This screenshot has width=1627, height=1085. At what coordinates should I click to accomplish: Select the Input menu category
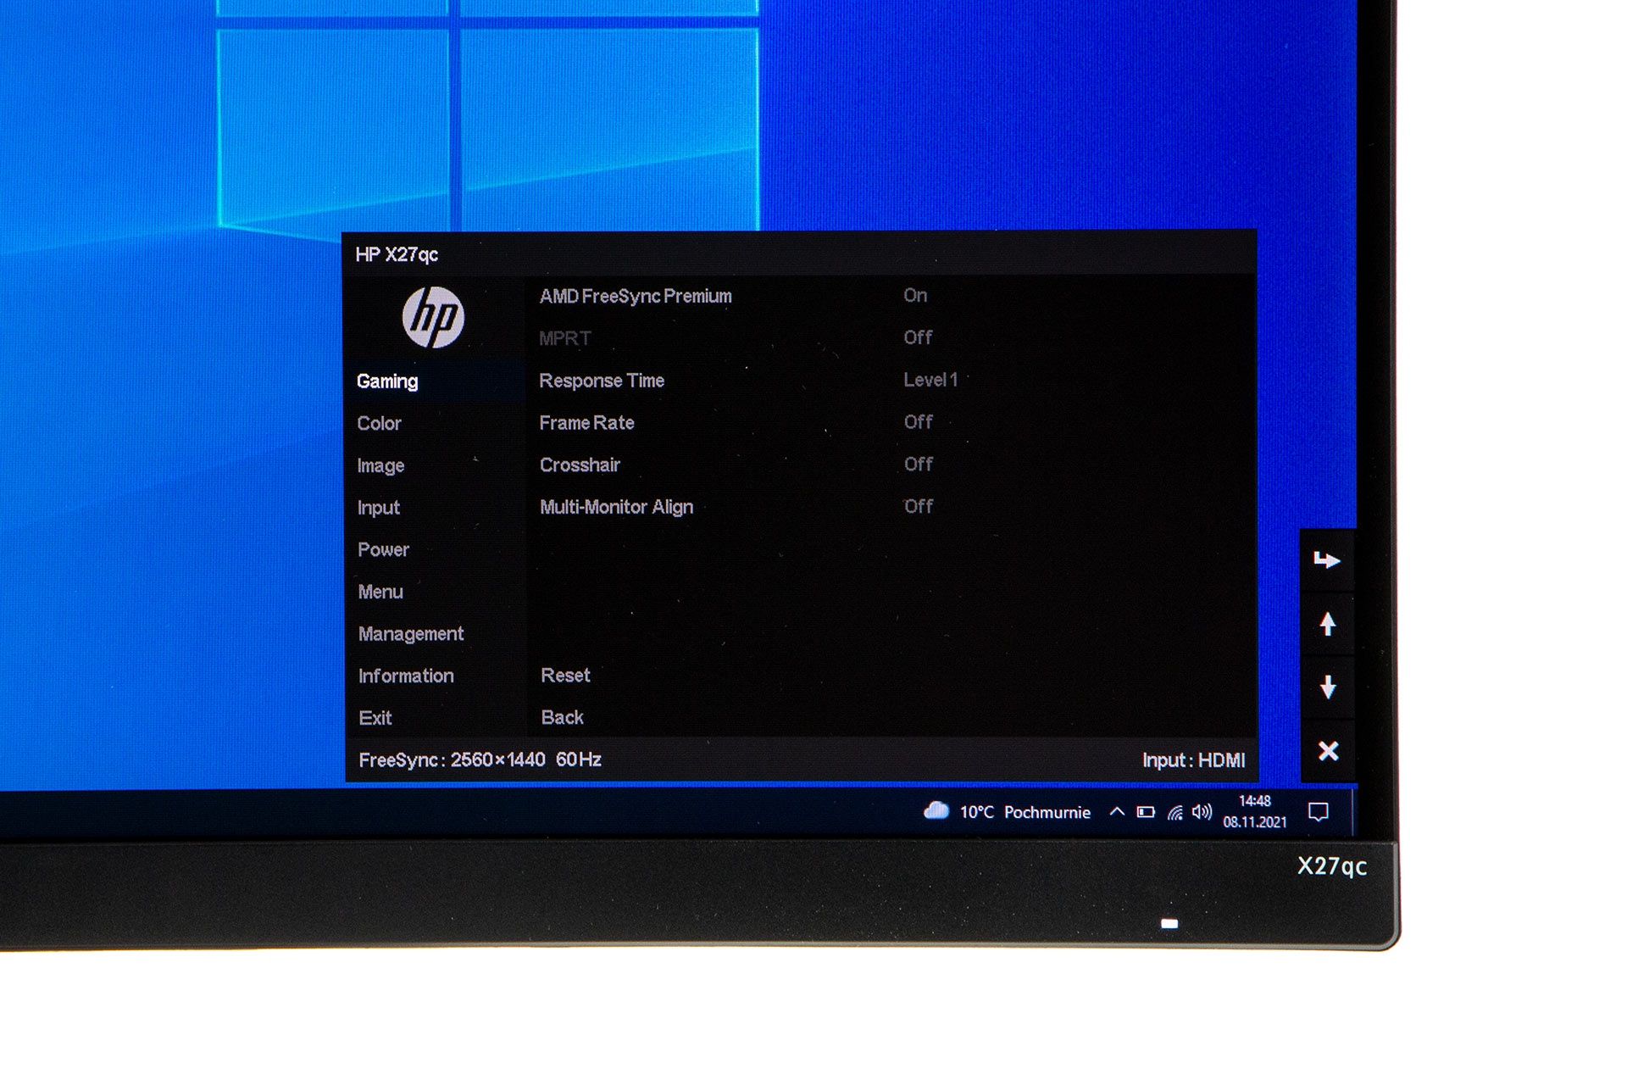click(x=378, y=508)
